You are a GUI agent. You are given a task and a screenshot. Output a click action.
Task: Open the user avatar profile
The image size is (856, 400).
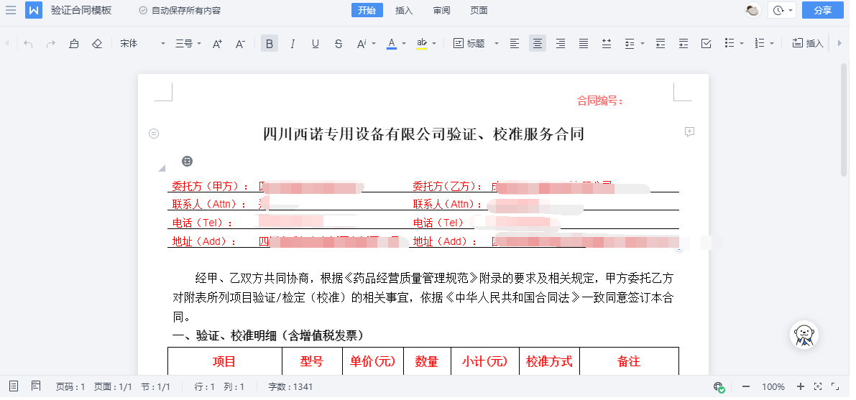(753, 10)
